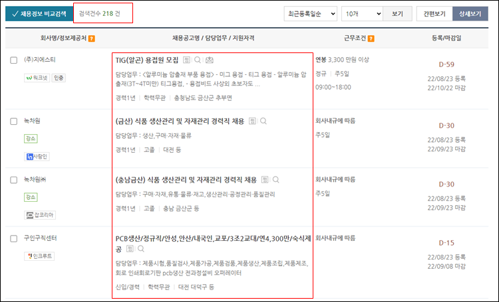Open the 최근등록일순 sort dropdown
The image size is (499, 302).
(310, 14)
